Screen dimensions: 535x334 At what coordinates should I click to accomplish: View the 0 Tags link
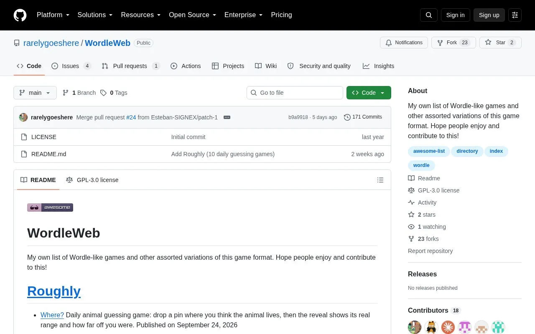[x=114, y=93]
